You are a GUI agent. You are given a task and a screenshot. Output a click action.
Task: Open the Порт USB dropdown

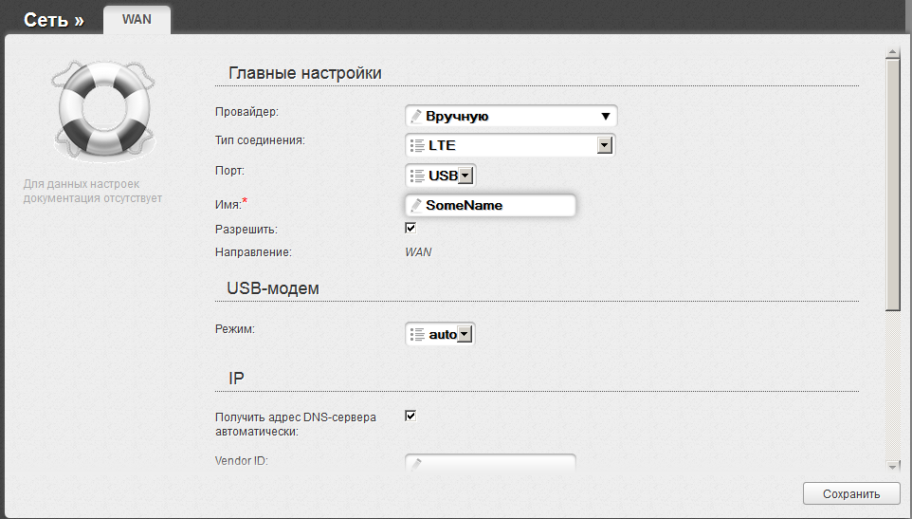click(x=465, y=176)
